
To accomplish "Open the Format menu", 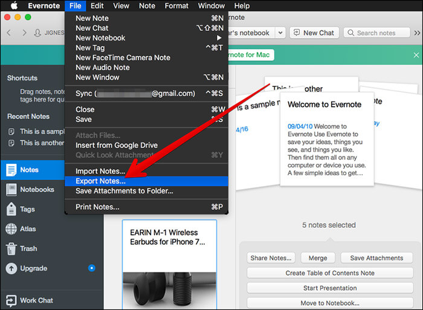I will point(176,5).
